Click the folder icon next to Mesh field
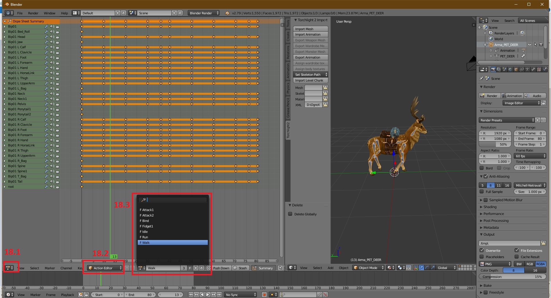The height and width of the screenshot is (298, 551). (x=325, y=88)
